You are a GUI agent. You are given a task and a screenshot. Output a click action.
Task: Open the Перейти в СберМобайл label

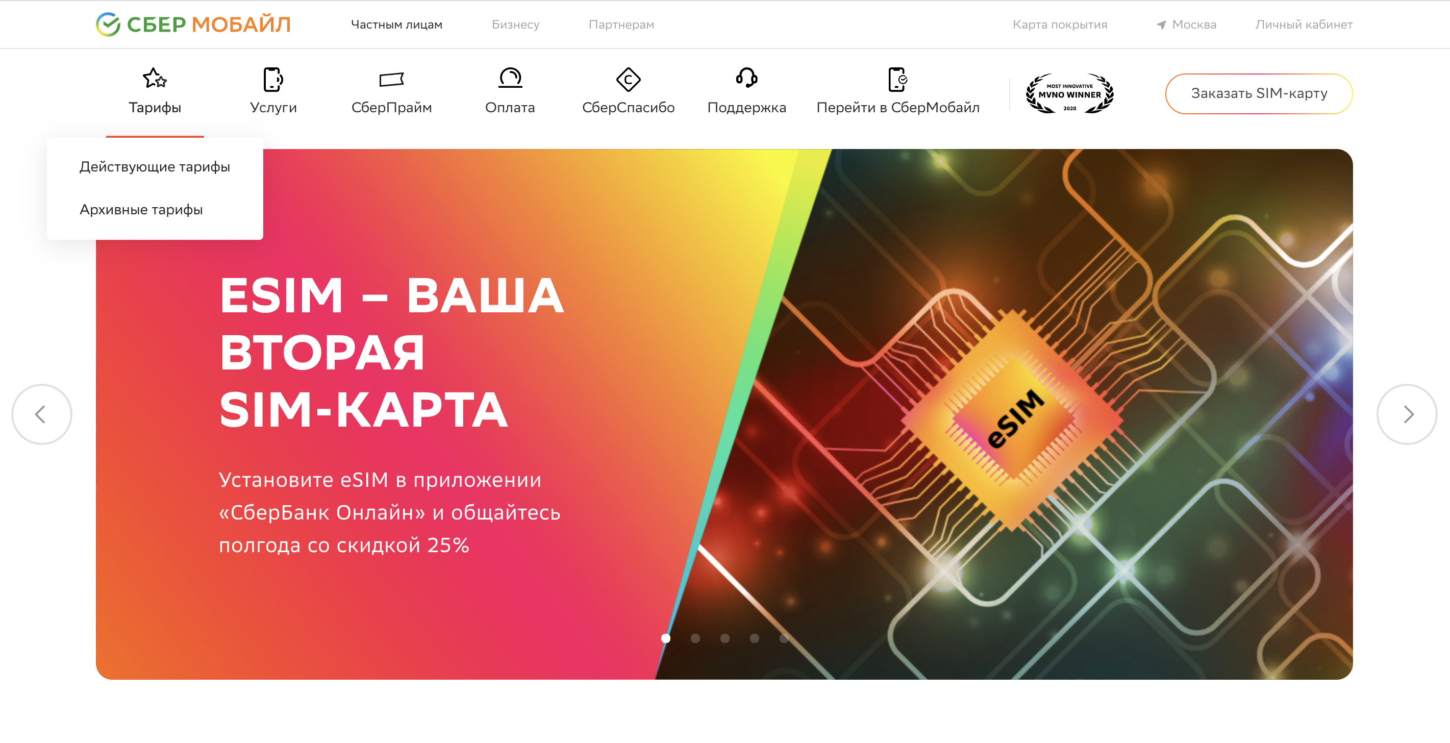(x=898, y=108)
